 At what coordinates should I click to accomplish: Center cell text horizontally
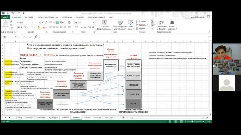(x=54, y=27)
